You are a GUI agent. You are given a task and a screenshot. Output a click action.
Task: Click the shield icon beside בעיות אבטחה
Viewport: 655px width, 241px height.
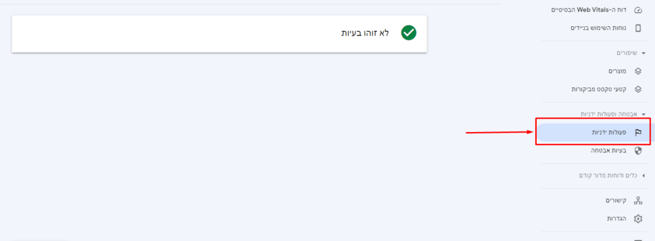tap(638, 150)
